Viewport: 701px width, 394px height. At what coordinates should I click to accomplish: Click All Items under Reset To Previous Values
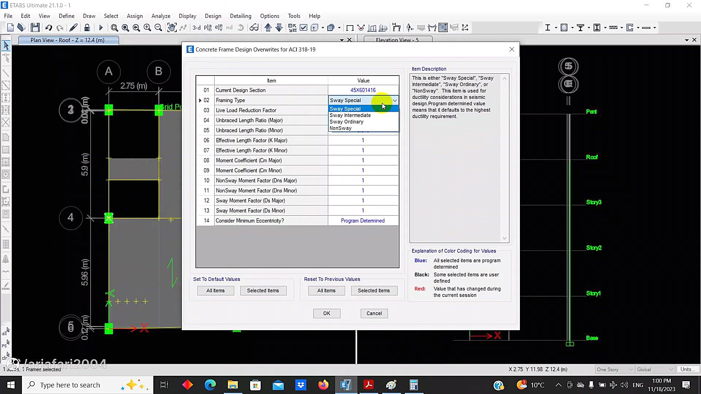tap(326, 291)
